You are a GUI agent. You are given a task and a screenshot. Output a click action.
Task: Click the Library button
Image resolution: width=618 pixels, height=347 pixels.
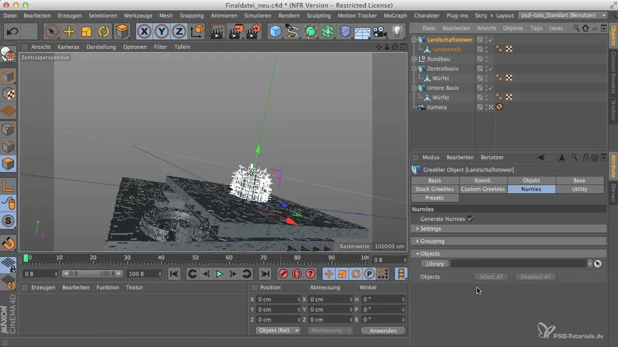[435, 264]
